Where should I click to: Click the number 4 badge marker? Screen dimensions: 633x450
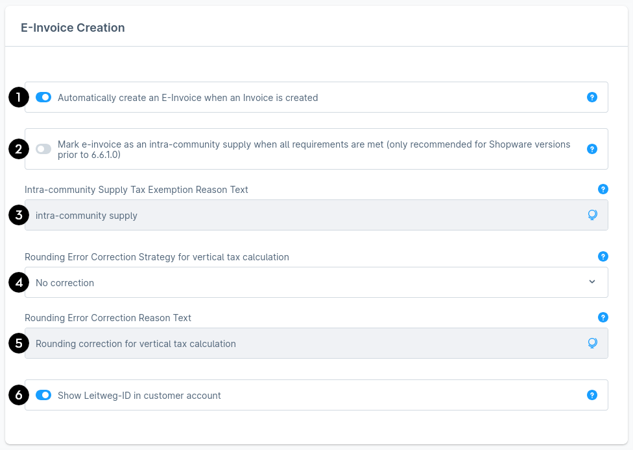pyautogui.click(x=18, y=282)
